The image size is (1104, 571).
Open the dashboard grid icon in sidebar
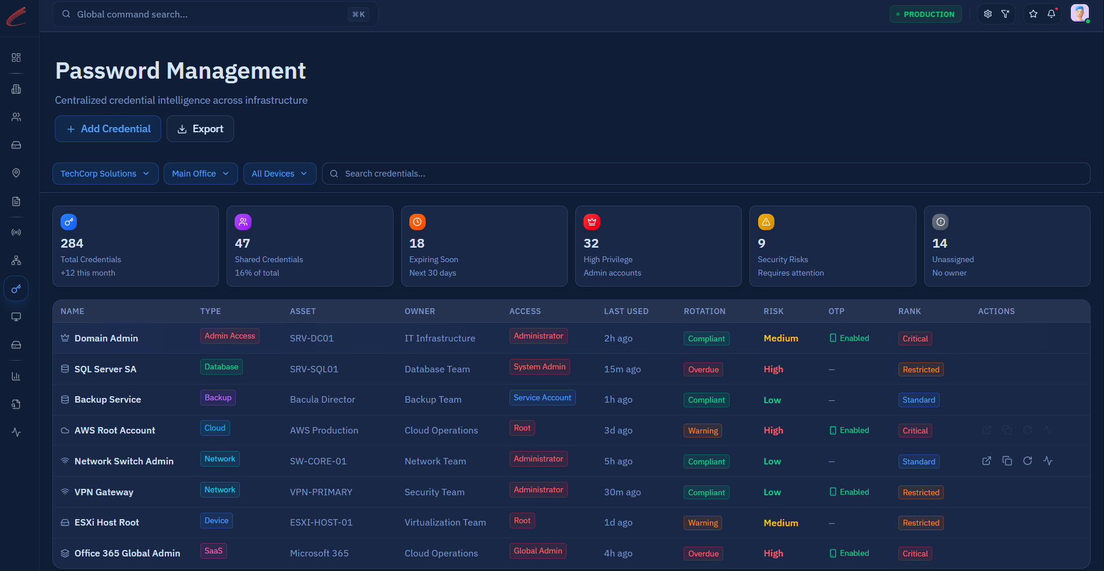click(16, 58)
